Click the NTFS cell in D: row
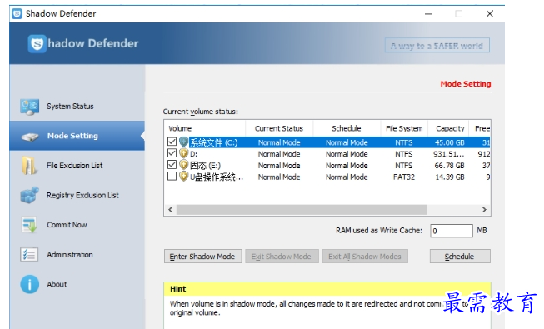 click(x=404, y=154)
